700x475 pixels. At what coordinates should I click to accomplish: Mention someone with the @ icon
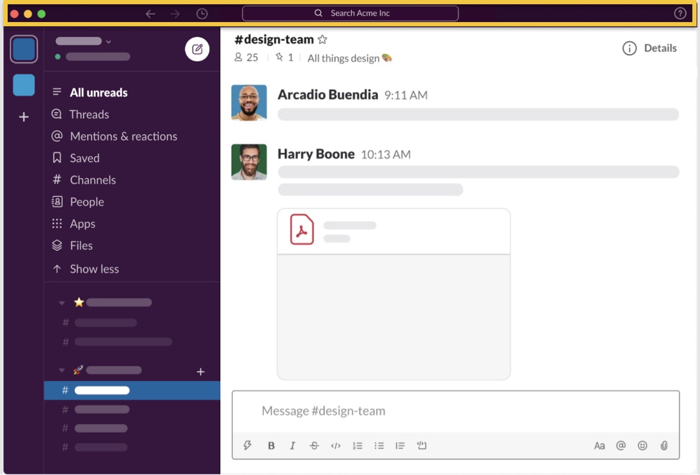click(x=621, y=445)
